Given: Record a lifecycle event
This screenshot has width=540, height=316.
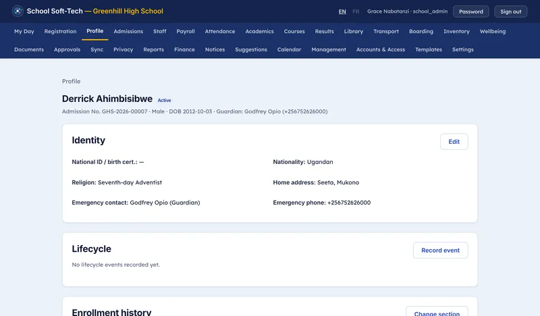Looking at the screenshot, I should click(x=441, y=251).
